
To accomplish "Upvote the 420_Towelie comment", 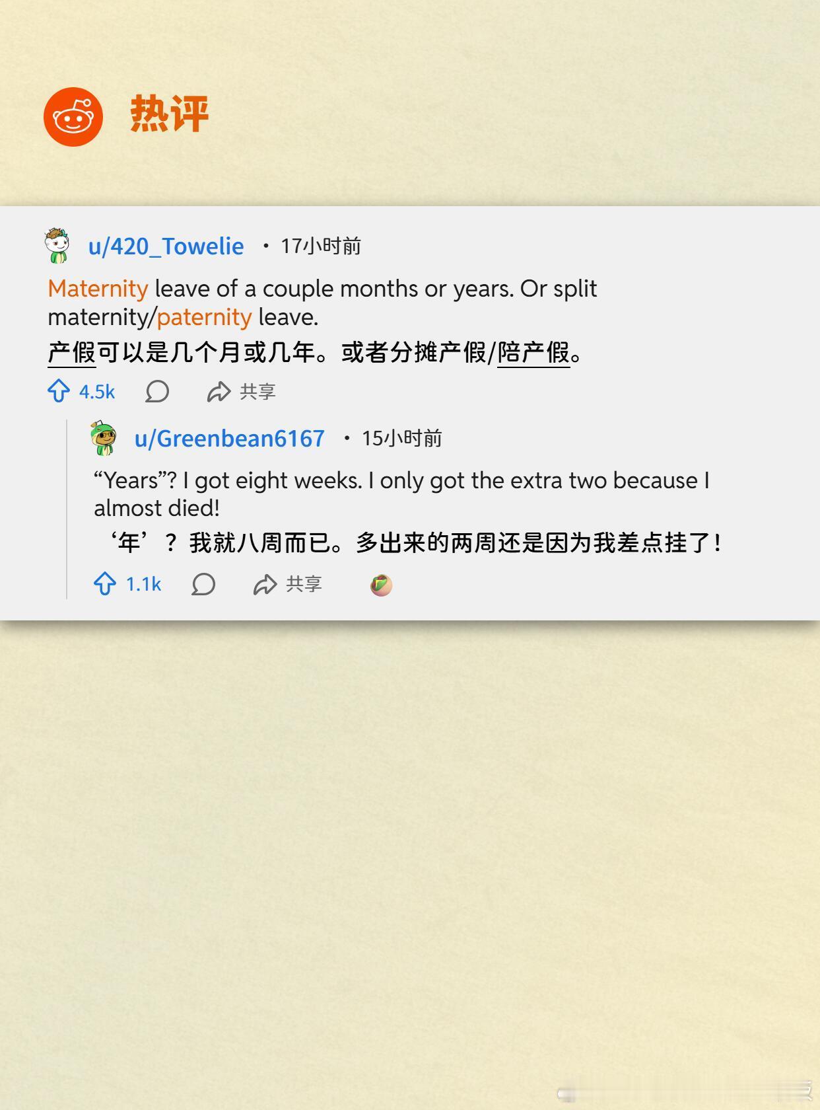I will point(59,391).
